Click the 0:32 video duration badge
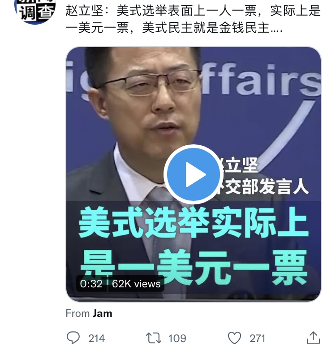The width and height of the screenshot is (336, 364). 91,284
